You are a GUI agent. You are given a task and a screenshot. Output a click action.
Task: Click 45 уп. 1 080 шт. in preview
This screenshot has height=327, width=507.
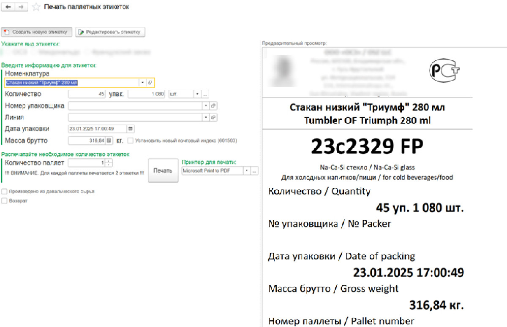click(420, 208)
